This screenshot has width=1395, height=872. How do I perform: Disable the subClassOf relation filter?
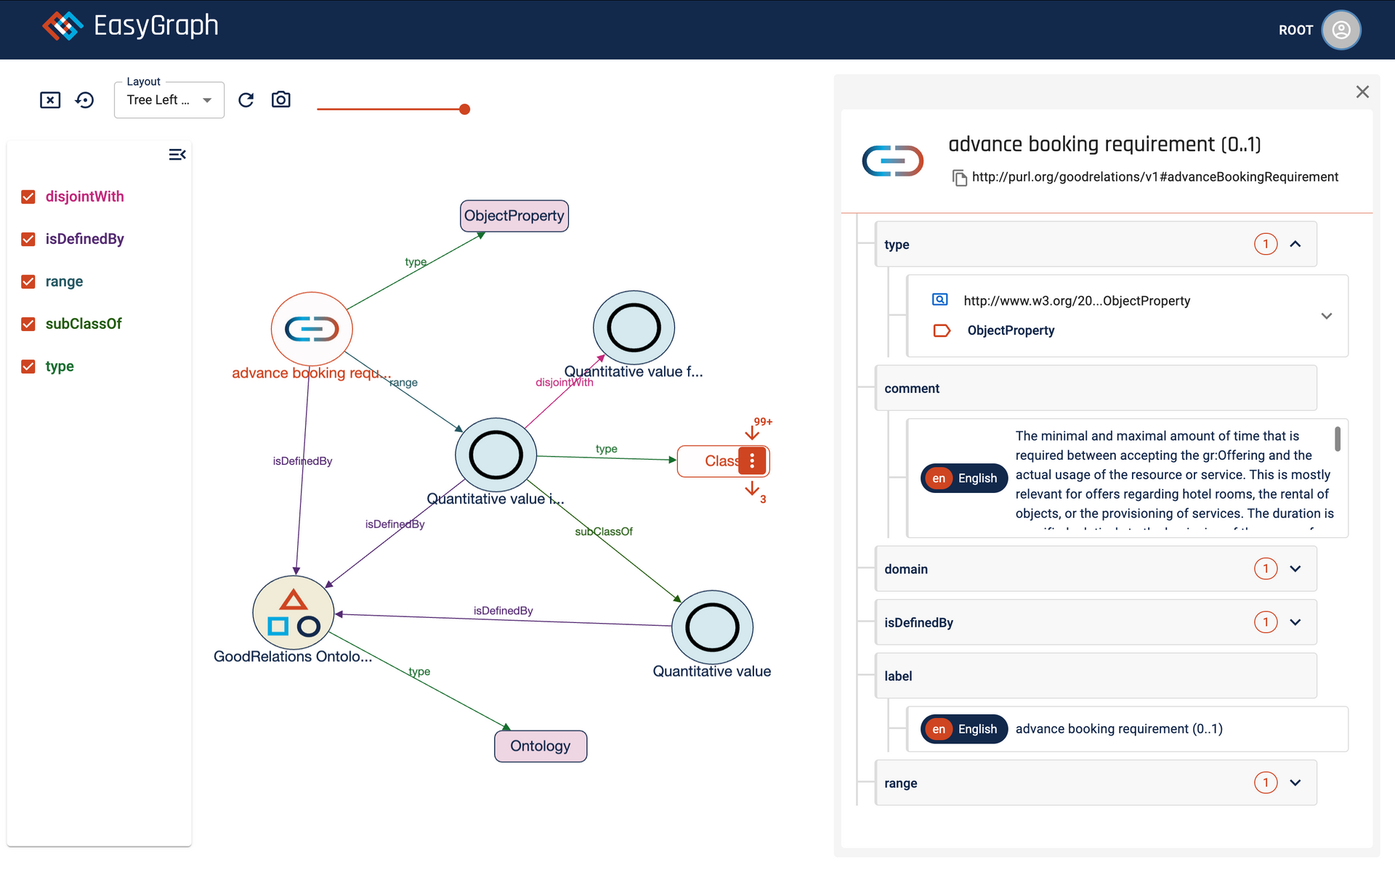[x=28, y=324]
